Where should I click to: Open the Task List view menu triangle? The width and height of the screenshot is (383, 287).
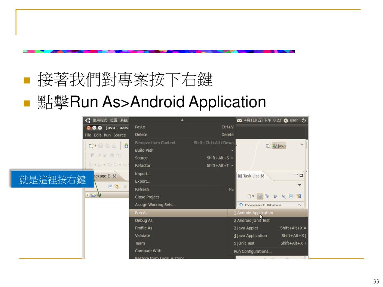point(300,185)
